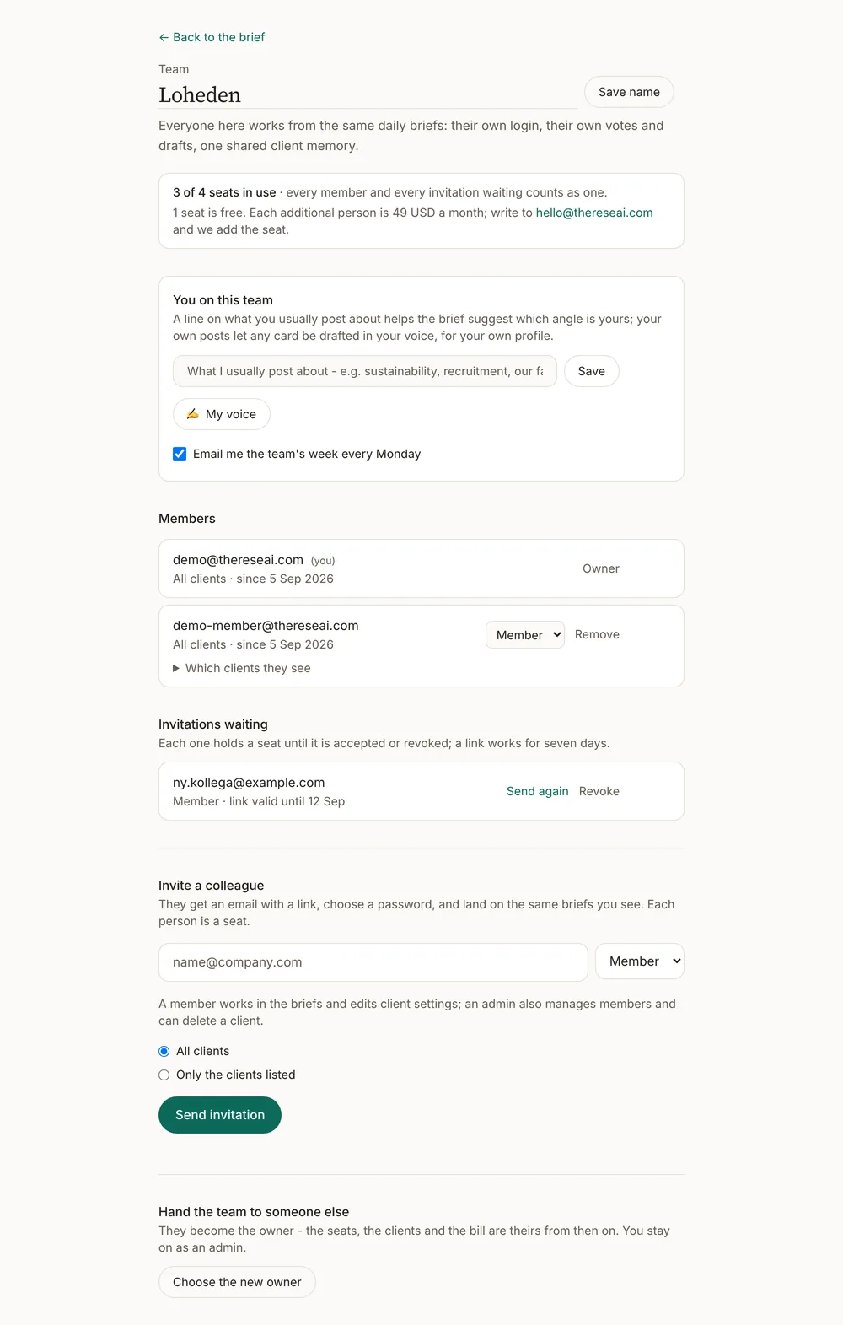The width and height of the screenshot is (843, 1325).
Task: Open the role dropdown for demo-member@thereseai.com
Action: pyautogui.click(x=525, y=635)
